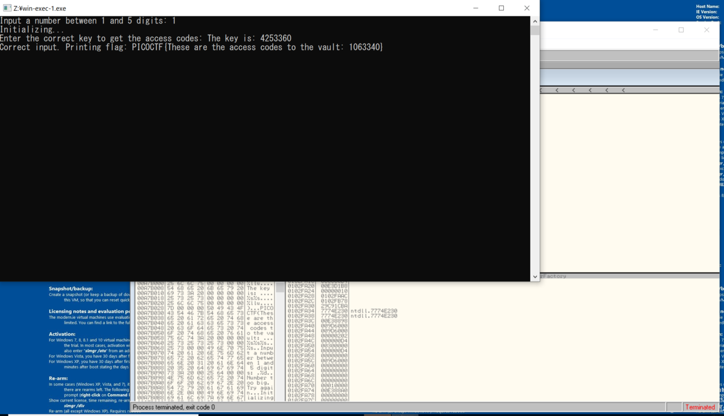Click the 'Initializing...' console line
The image size is (724, 416).
point(32,30)
